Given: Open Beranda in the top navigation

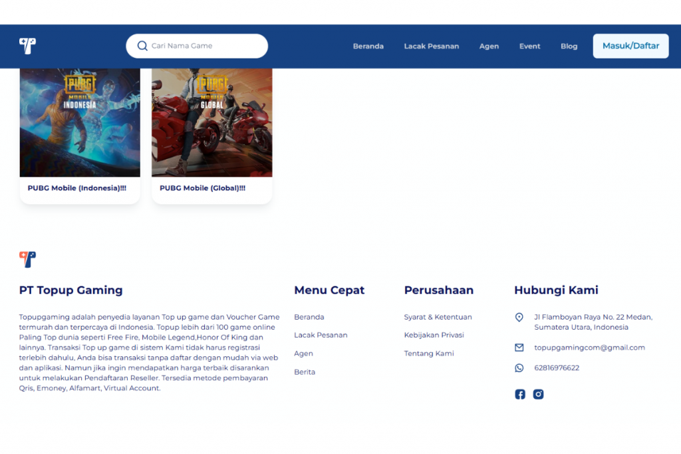Looking at the screenshot, I should point(368,46).
